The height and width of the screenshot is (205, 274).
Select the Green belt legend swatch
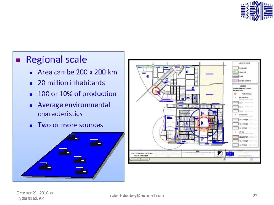point(236,72)
